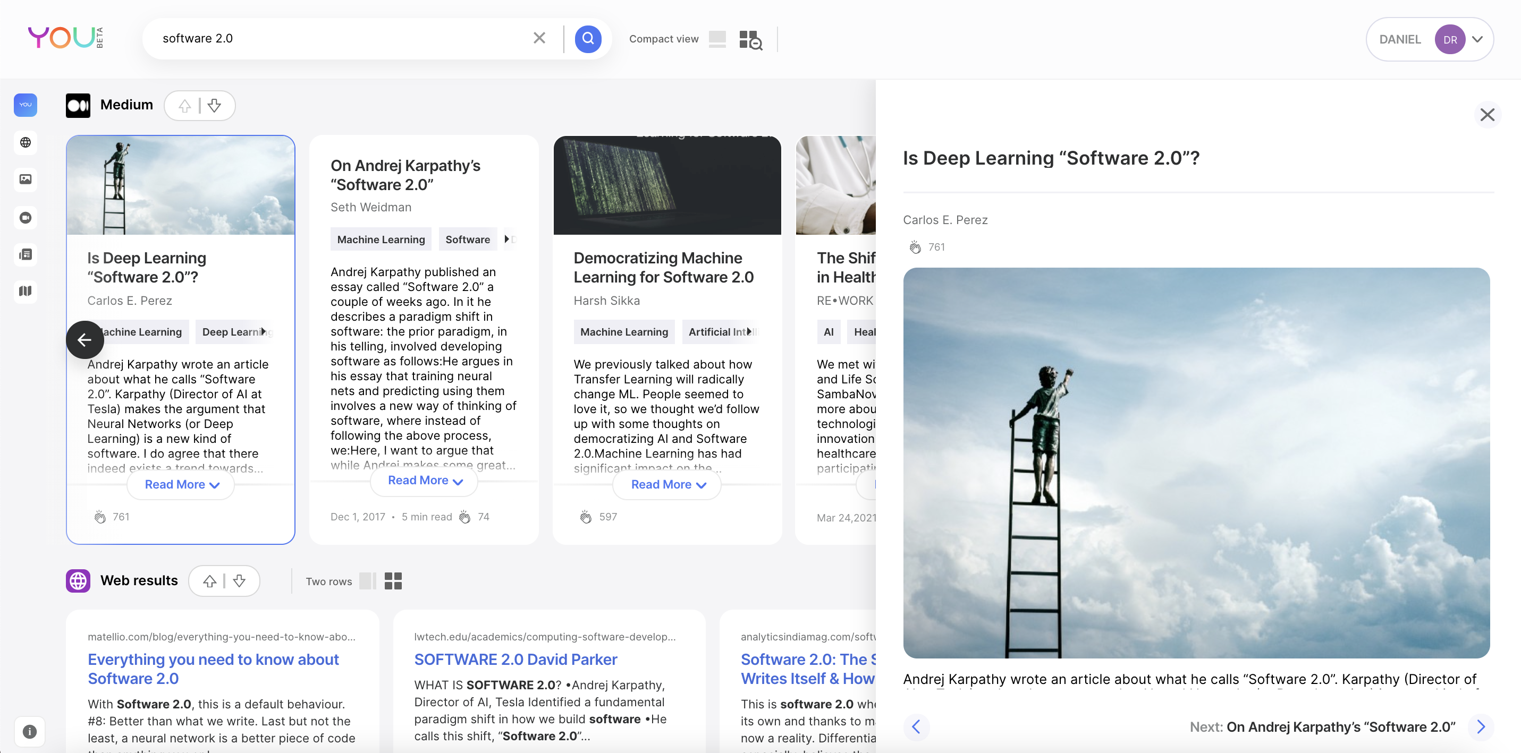
Task: Open the DANIEL account dropdown
Action: click(1477, 39)
